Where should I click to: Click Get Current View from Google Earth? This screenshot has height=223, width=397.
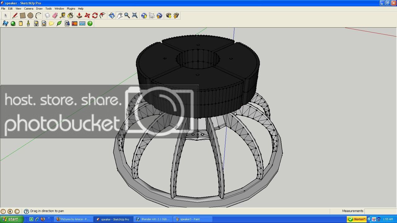[144, 15]
